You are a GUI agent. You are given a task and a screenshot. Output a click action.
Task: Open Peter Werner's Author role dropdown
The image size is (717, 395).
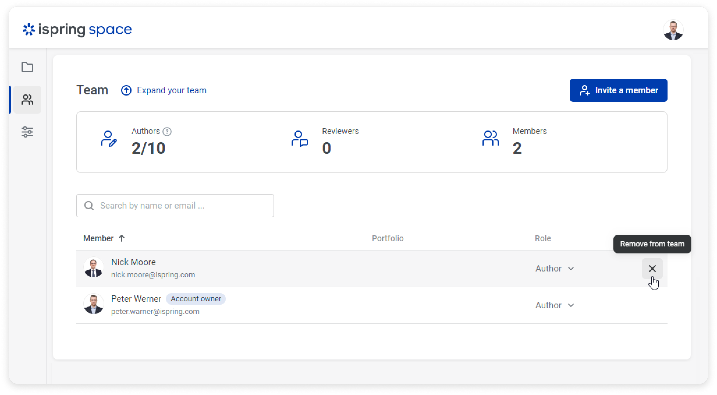coord(555,305)
